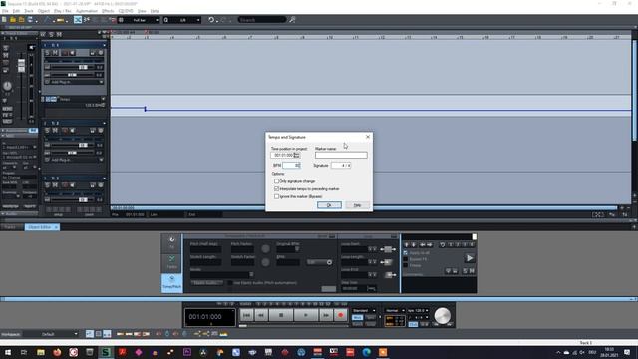This screenshot has height=359, width=638.
Task: Arm track 1 record button
Action: click(64, 53)
